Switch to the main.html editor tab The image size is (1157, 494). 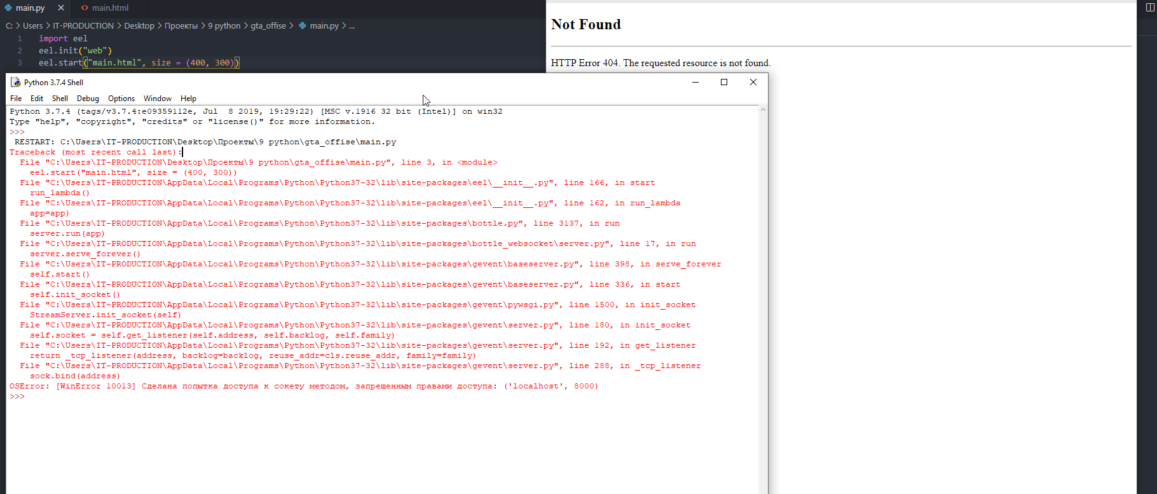point(109,8)
